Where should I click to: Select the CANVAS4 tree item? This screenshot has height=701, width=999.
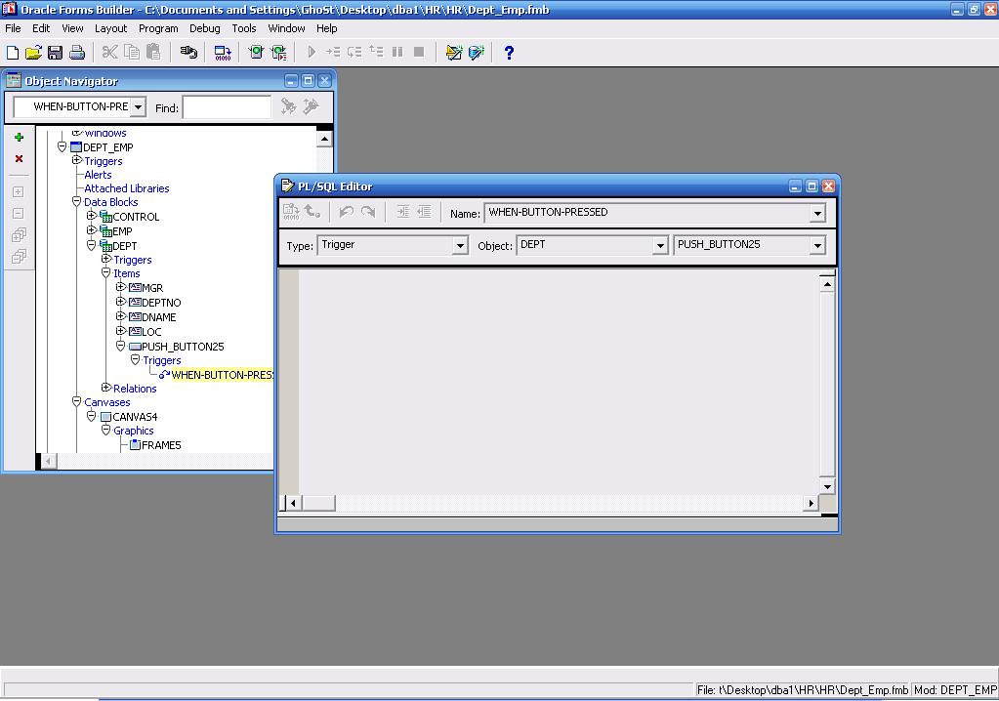point(135,417)
